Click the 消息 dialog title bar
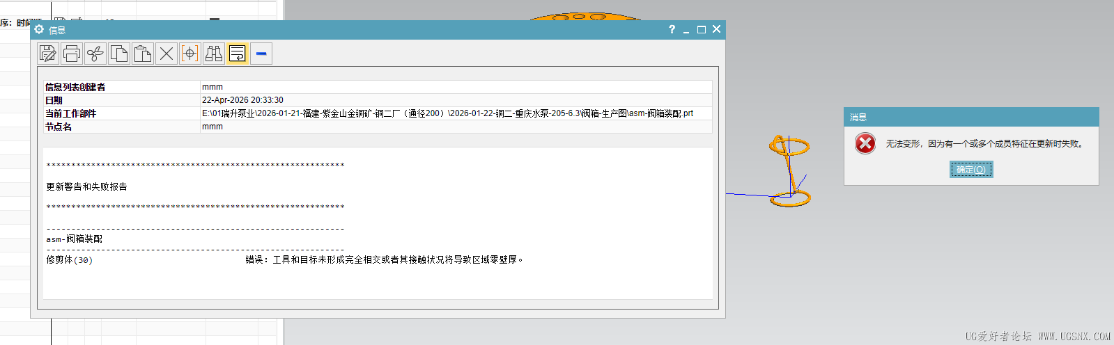This screenshot has width=1114, height=345. 971,117
